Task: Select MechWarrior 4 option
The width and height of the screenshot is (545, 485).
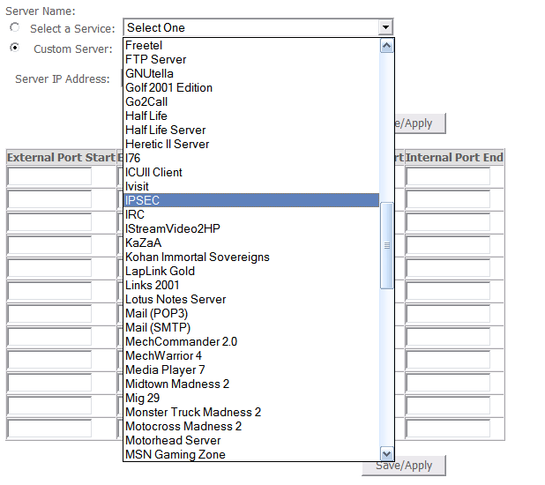Action: (251, 355)
